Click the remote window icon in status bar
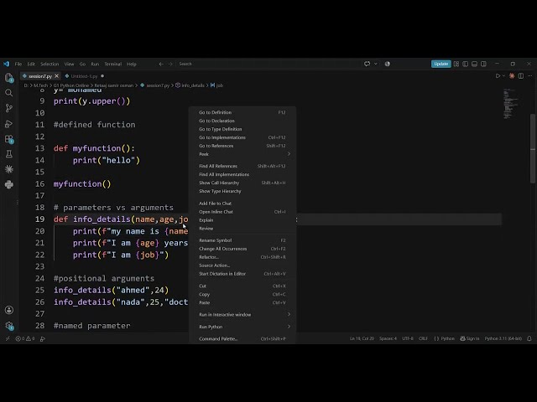This screenshot has width=537, height=402. (x=8, y=338)
